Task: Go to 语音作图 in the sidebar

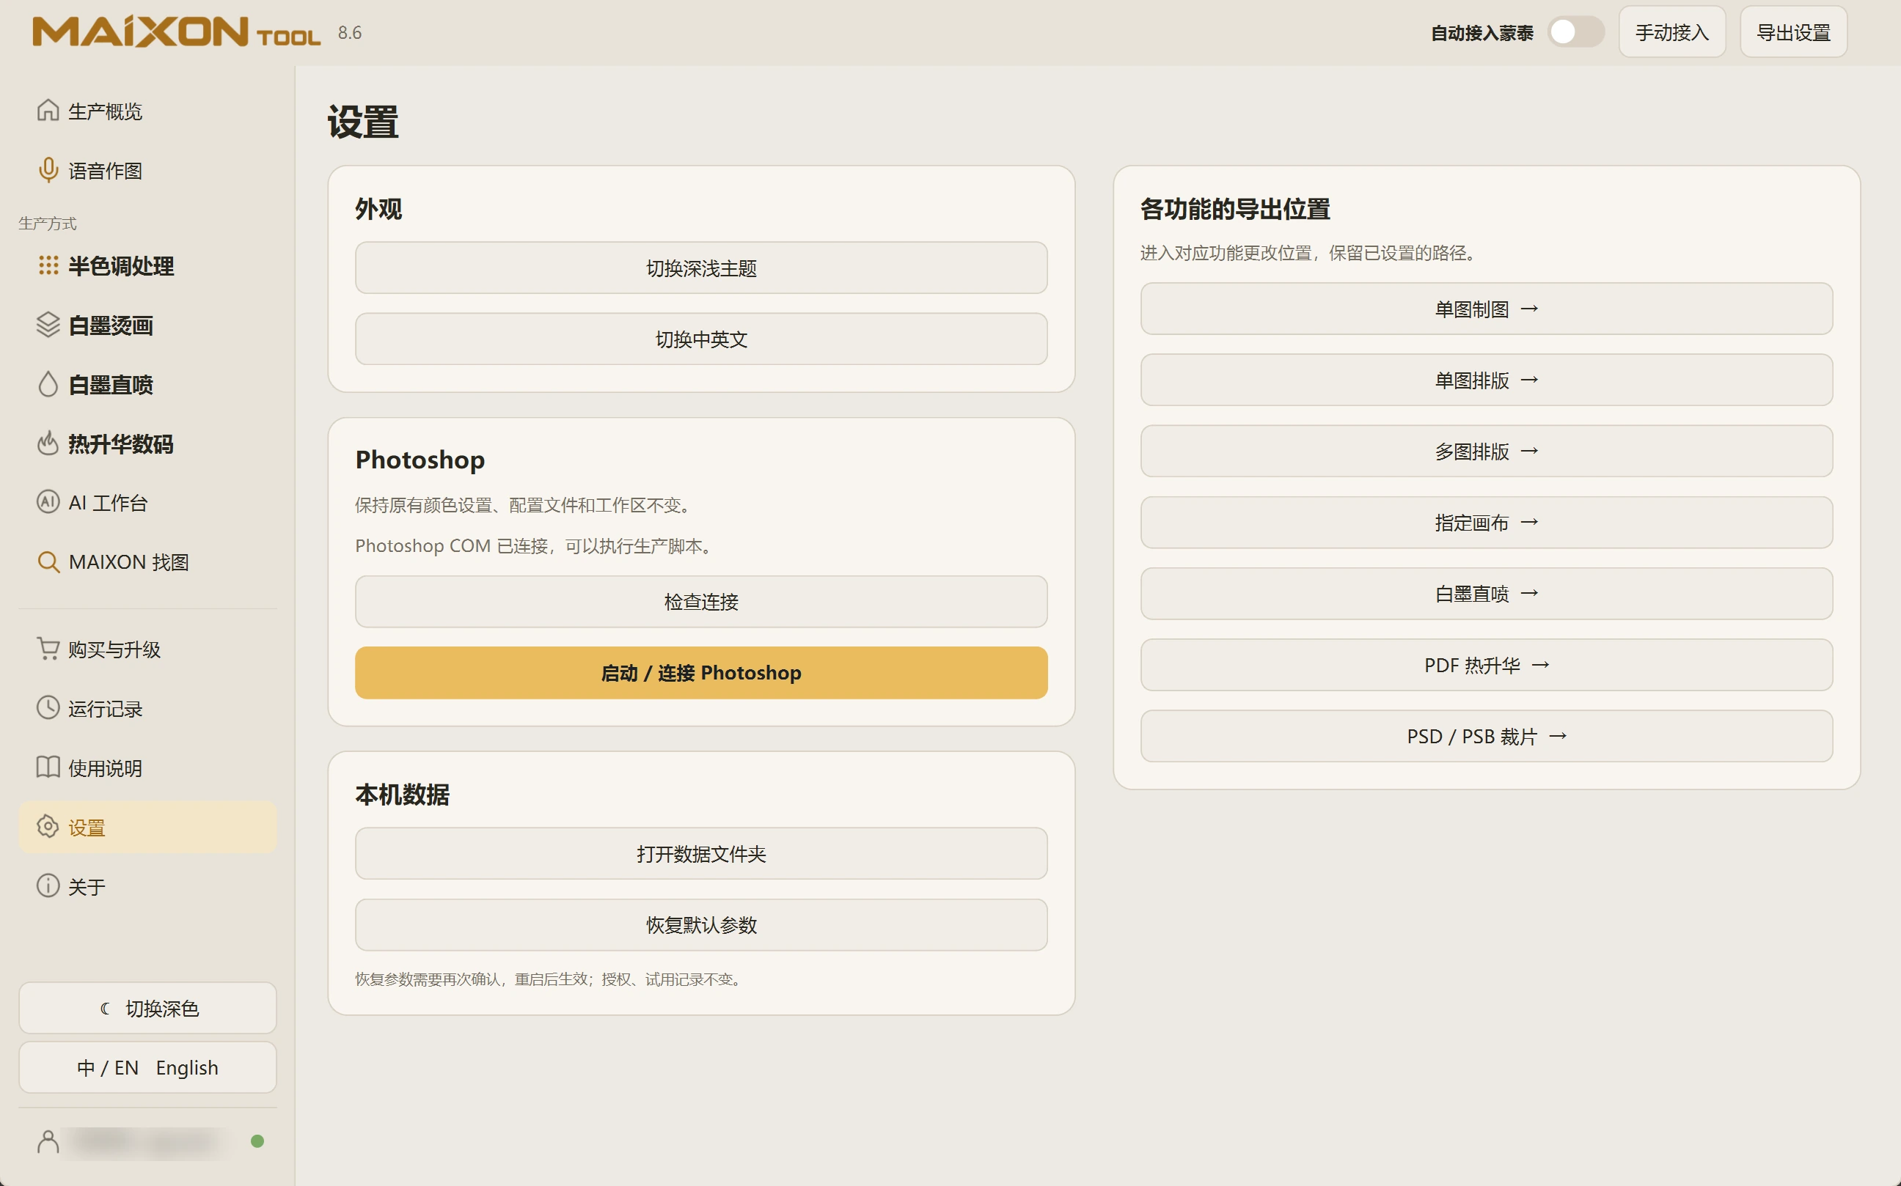Action: 147,170
